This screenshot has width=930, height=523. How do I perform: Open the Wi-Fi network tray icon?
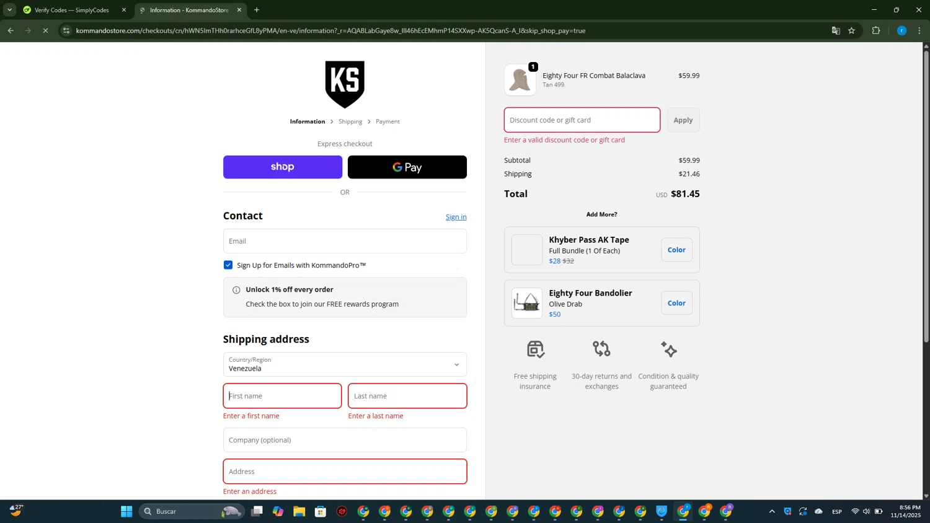pos(855,511)
